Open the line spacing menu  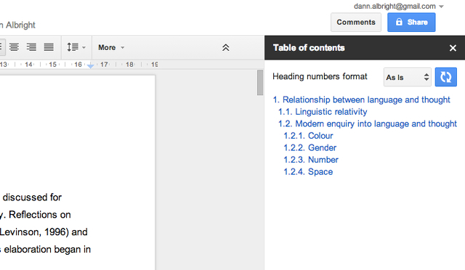point(76,47)
